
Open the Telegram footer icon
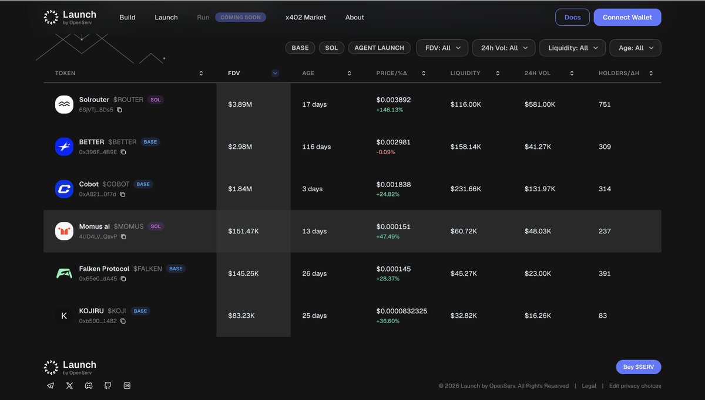(x=51, y=385)
